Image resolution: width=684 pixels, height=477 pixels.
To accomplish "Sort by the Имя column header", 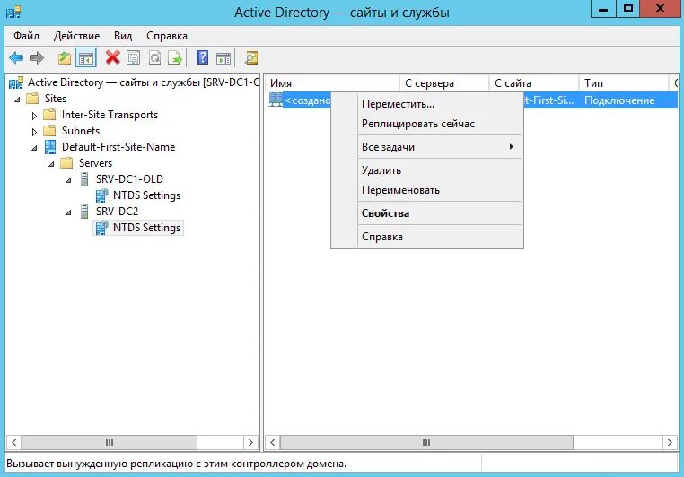I will pyautogui.click(x=332, y=82).
